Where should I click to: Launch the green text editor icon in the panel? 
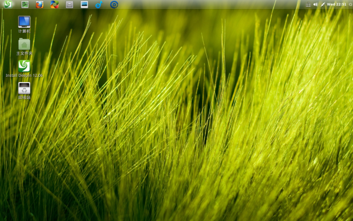25,5
